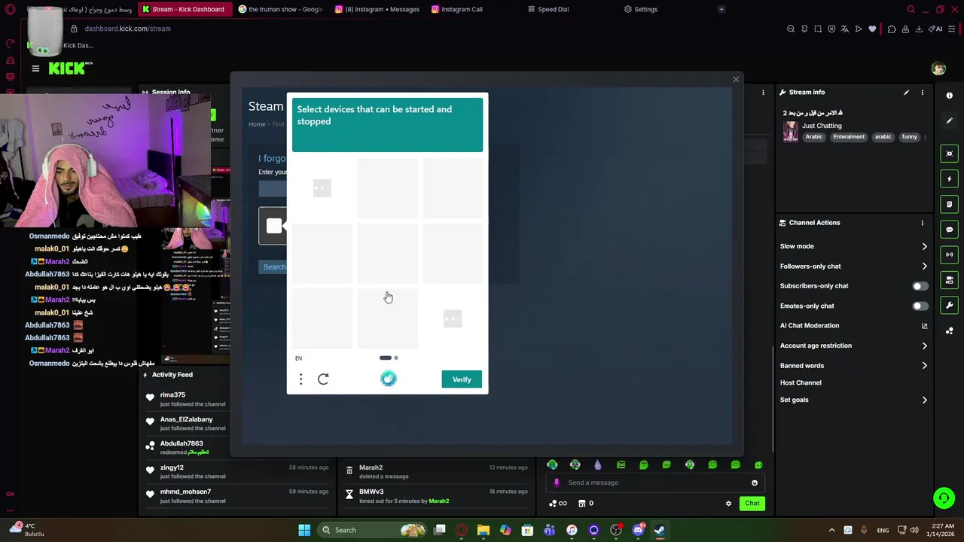Open Channel Actions three-dot menu

[x=923, y=223]
